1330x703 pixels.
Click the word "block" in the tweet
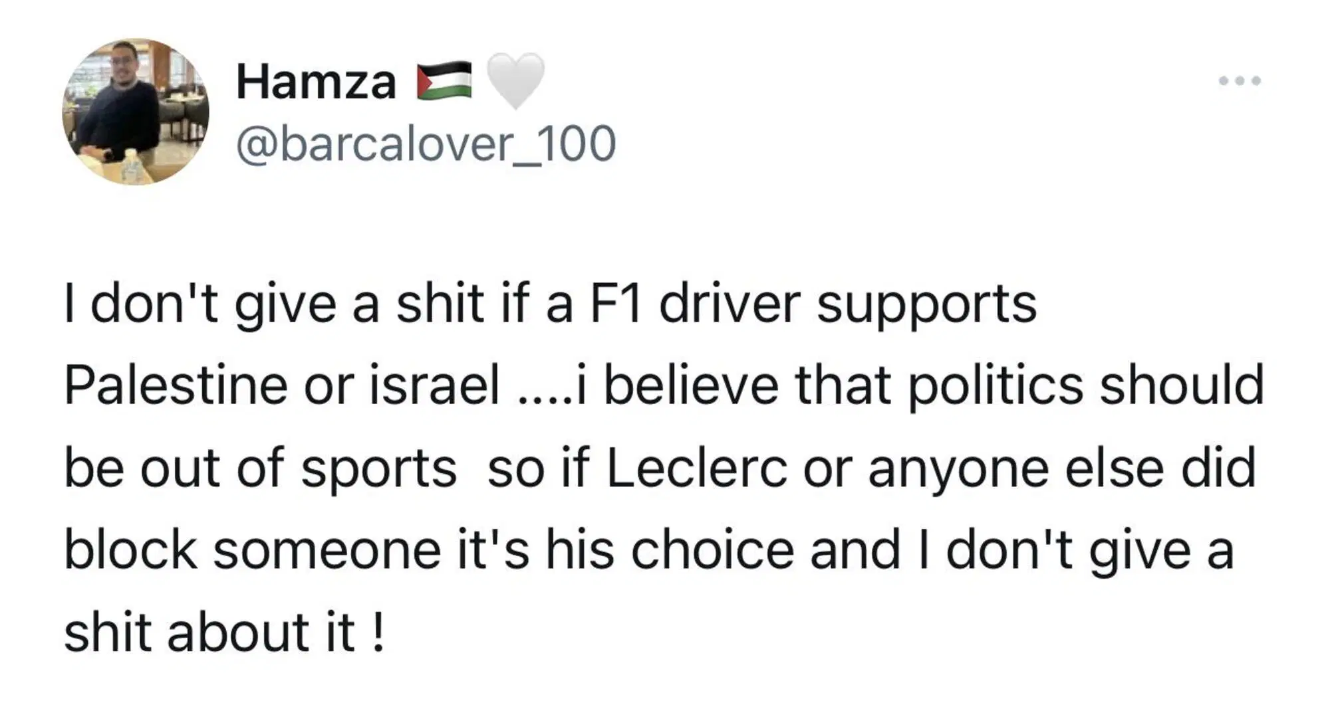point(130,550)
